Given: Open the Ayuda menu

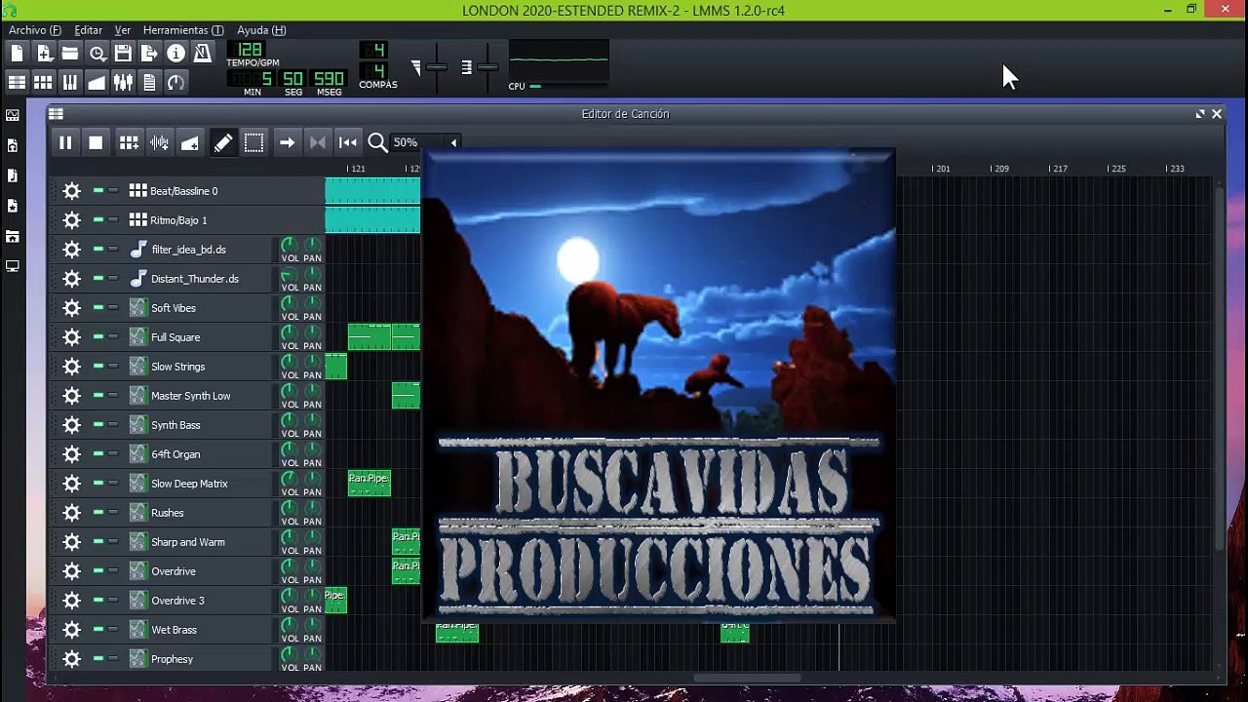Looking at the screenshot, I should 261,30.
